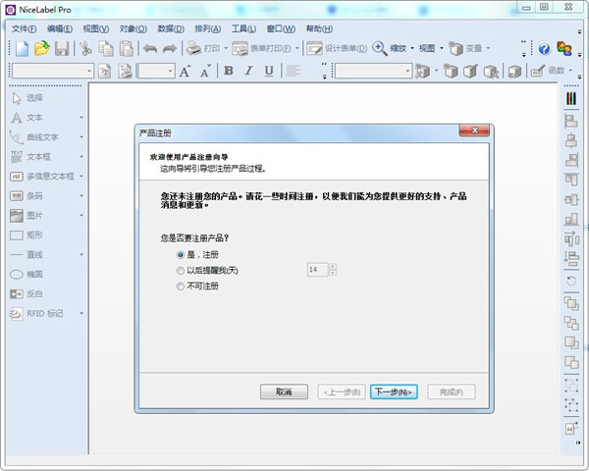Toggle Italic formatting I icon
Viewport: 589px width, 471px height.
pyautogui.click(x=248, y=71)
